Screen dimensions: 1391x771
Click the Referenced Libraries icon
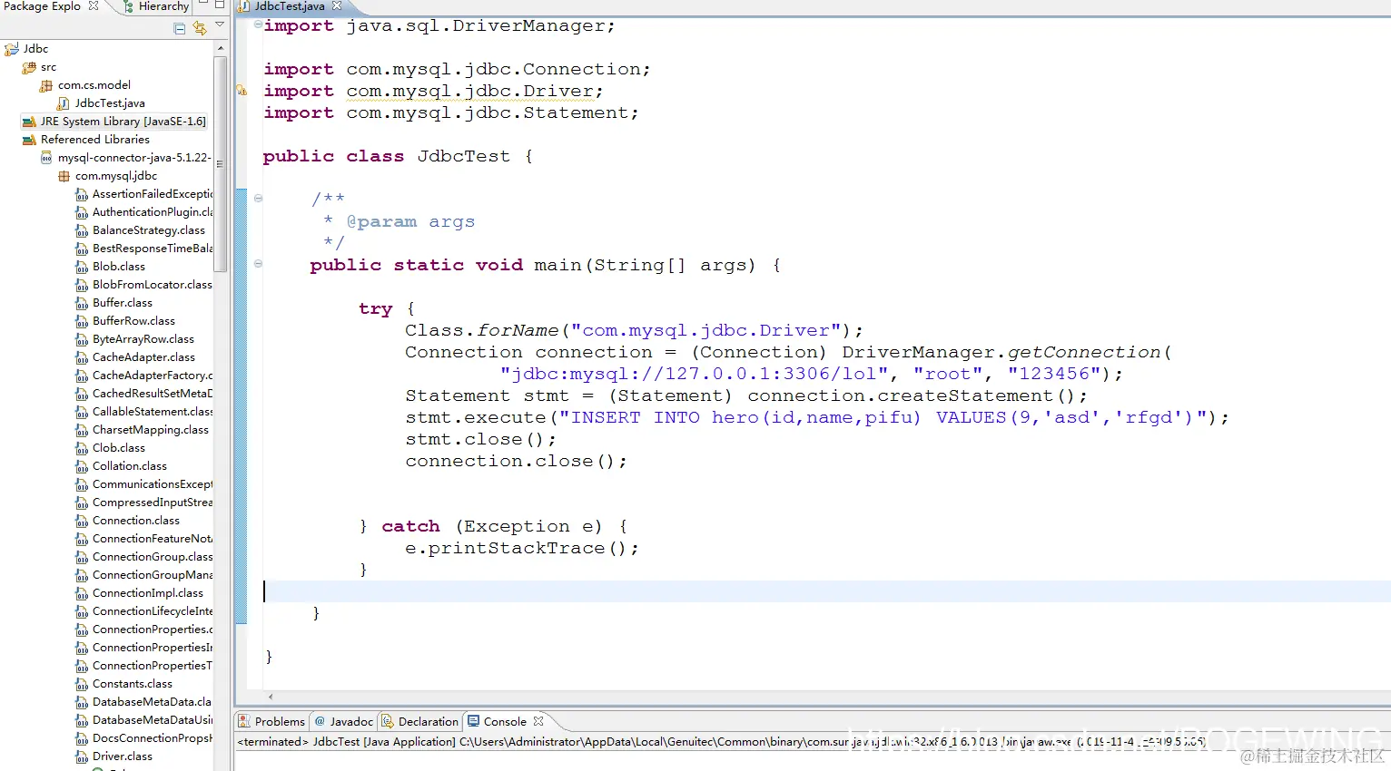pos(29,140)
